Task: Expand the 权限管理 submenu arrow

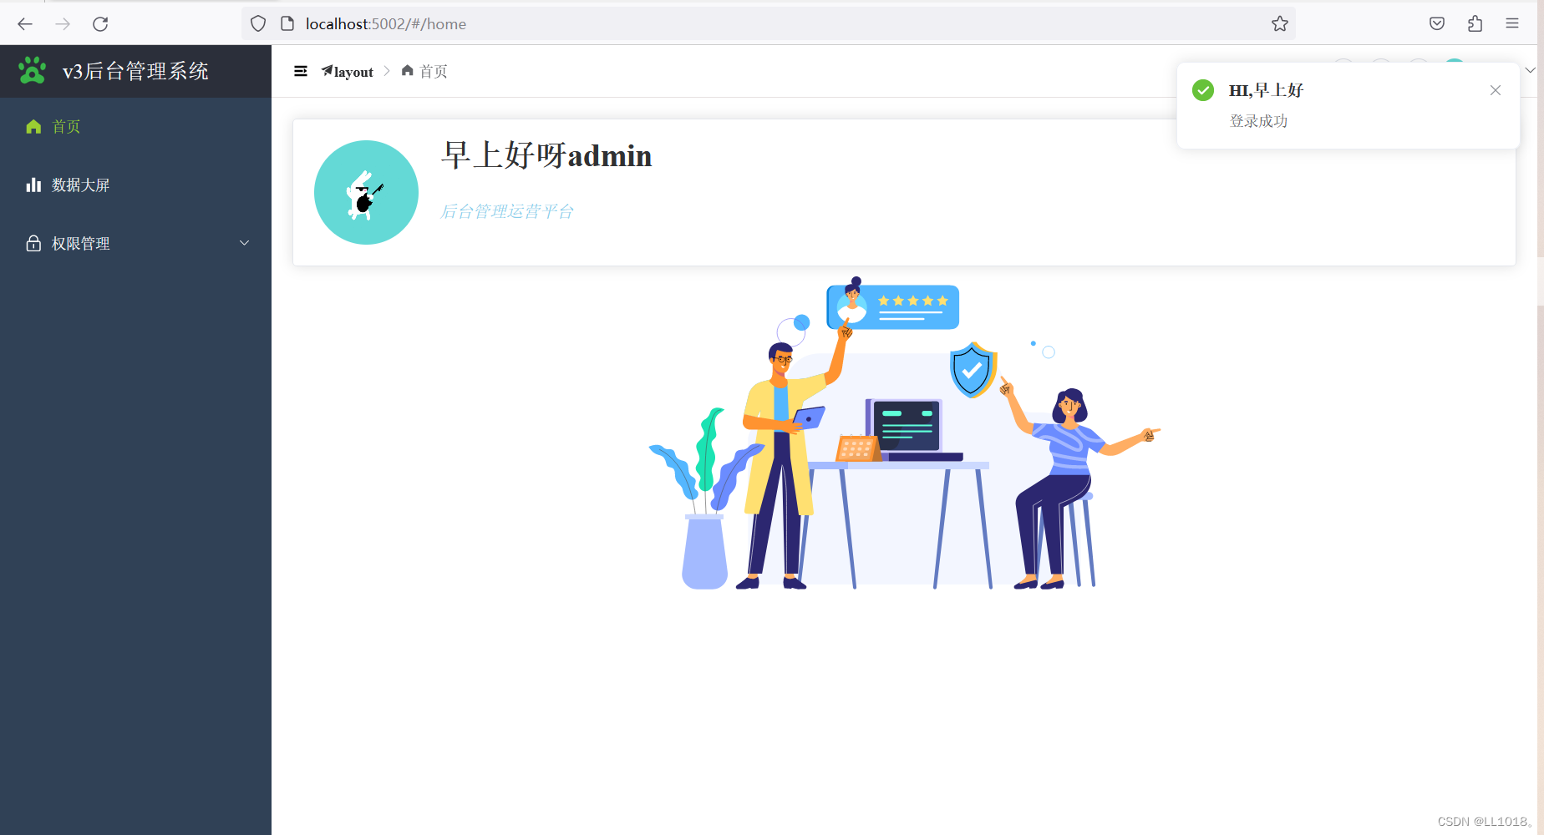Action: point(245,243)
